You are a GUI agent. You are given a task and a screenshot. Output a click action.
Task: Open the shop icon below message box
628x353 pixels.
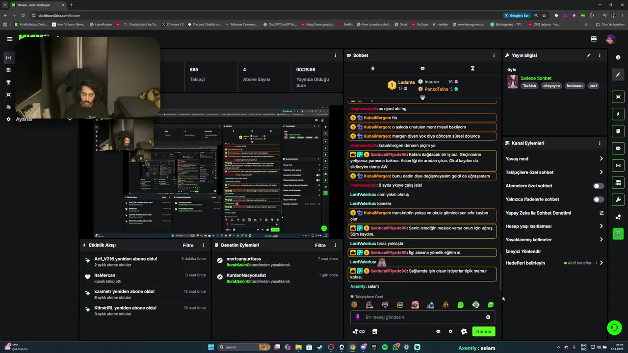pyautogui.click(x=375, y=331)
